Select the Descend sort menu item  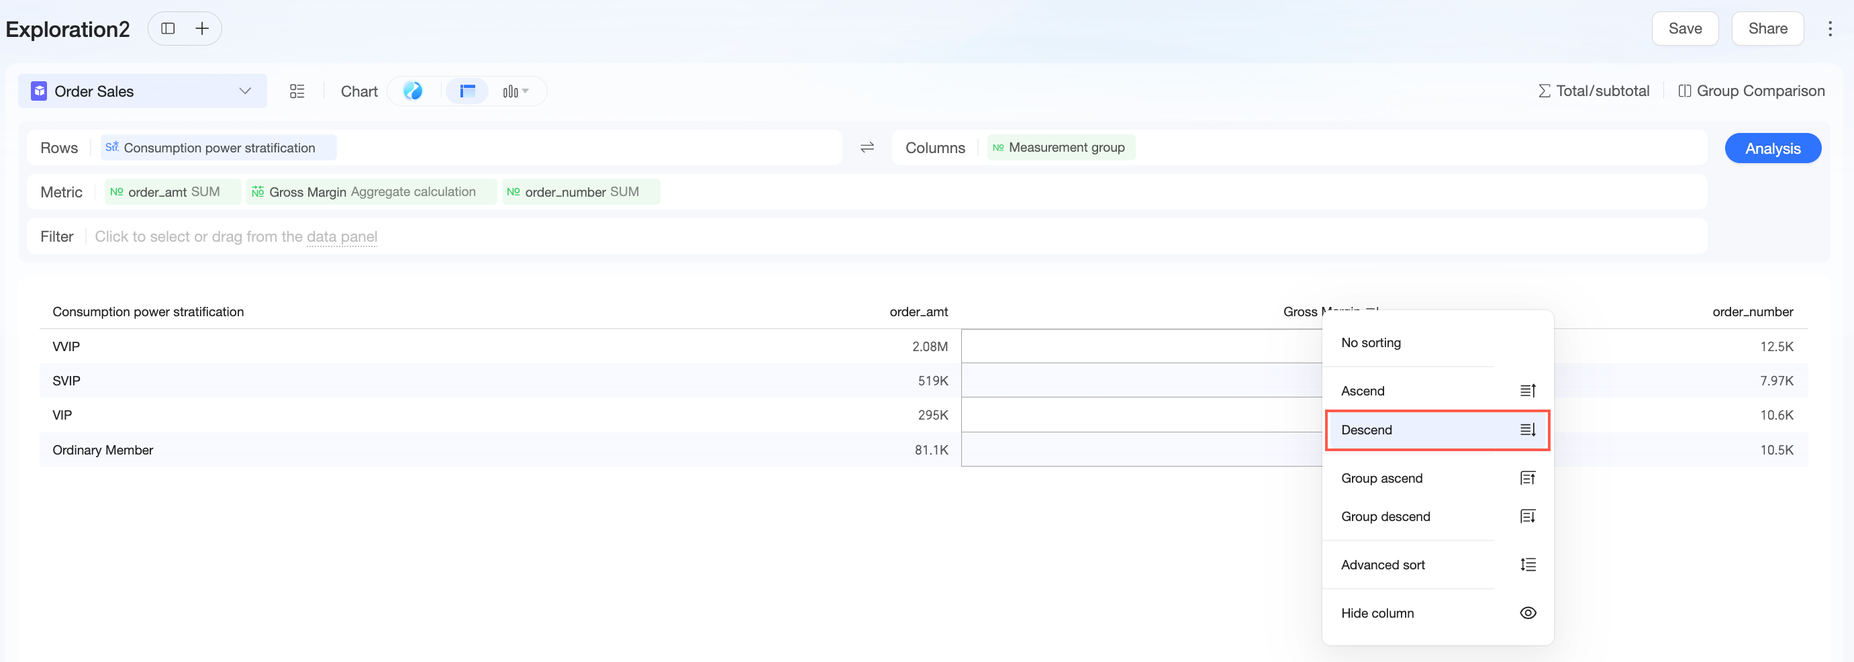pyautogui.click(x=1437, y=430)
